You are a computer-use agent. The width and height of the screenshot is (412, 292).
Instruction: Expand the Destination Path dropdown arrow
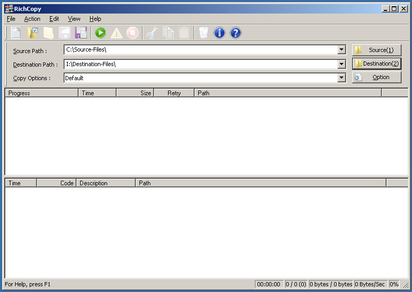click(341, 64)
